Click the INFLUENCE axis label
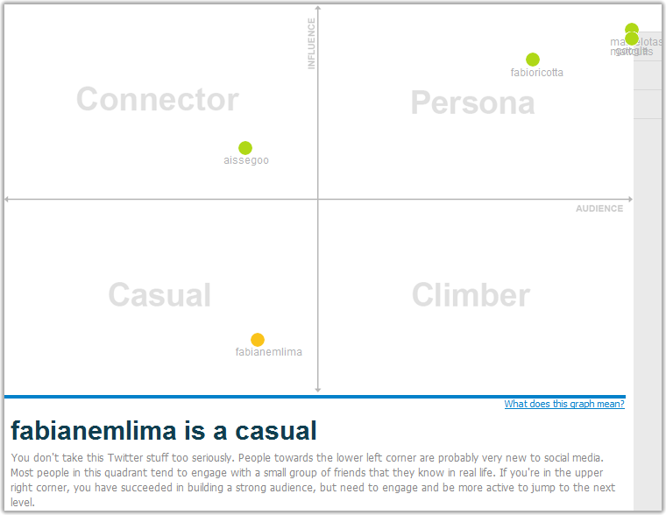 click(311, 44)
